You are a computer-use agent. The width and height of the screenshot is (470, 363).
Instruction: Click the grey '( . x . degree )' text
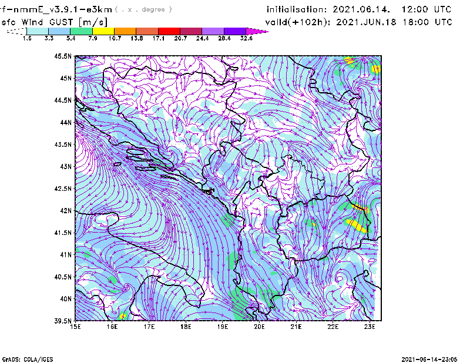click(x=143, y=9)
